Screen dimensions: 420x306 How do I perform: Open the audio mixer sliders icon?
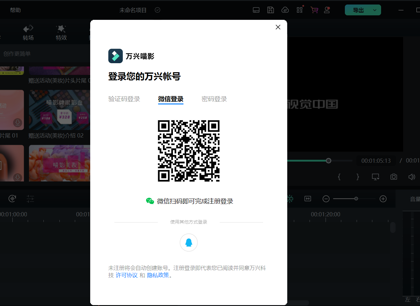[x=30, y=199]
